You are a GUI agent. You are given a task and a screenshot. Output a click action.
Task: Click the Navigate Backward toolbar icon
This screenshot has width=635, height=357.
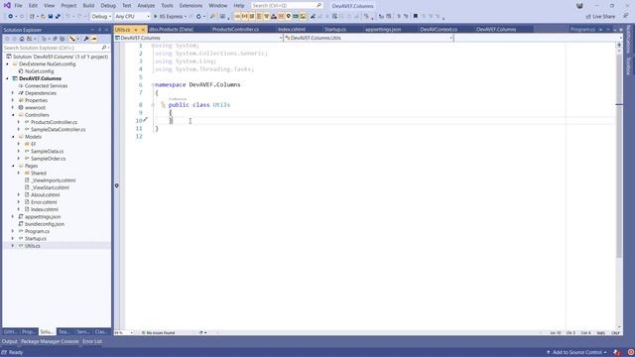click(11, 16)
